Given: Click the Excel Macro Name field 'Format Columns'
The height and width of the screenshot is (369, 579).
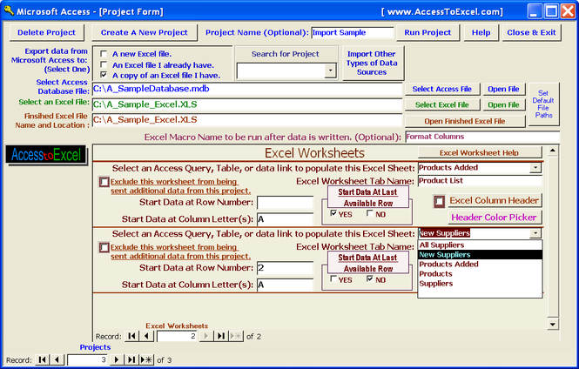Looking at the screenshot, I should pos(482,137).
